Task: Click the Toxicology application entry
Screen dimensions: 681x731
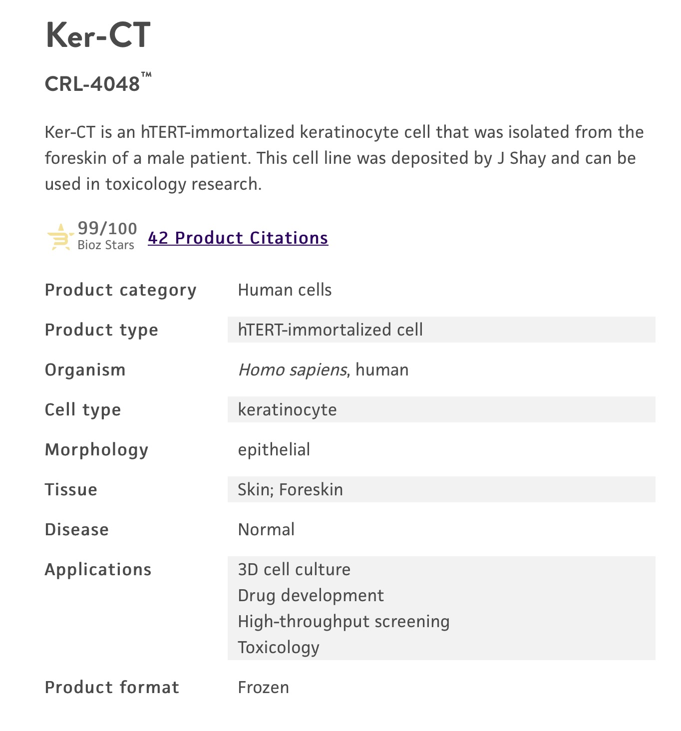Action: pos(279,647)
